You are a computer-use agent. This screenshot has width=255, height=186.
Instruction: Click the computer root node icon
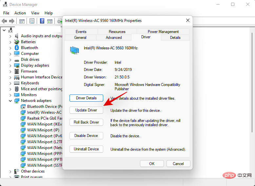click(x=10, y=30)
